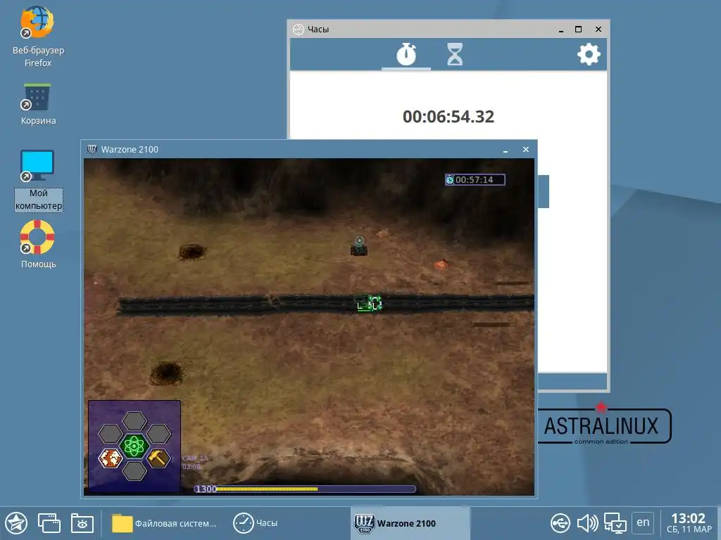This screenshot has width=721, height=540.
Task: Click the lower oil crater on the terrain
Action: point(167,373)
